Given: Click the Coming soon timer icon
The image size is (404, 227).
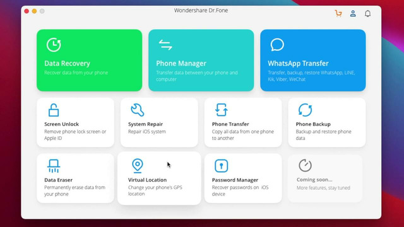Looking at the screenshot, I should click(x=305, y=165).
